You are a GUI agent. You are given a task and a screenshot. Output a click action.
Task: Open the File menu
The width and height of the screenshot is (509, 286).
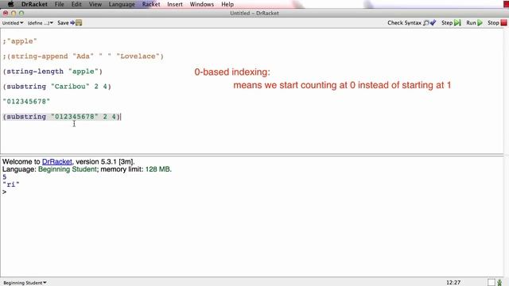pyautogui.click(x=59, y=4)
